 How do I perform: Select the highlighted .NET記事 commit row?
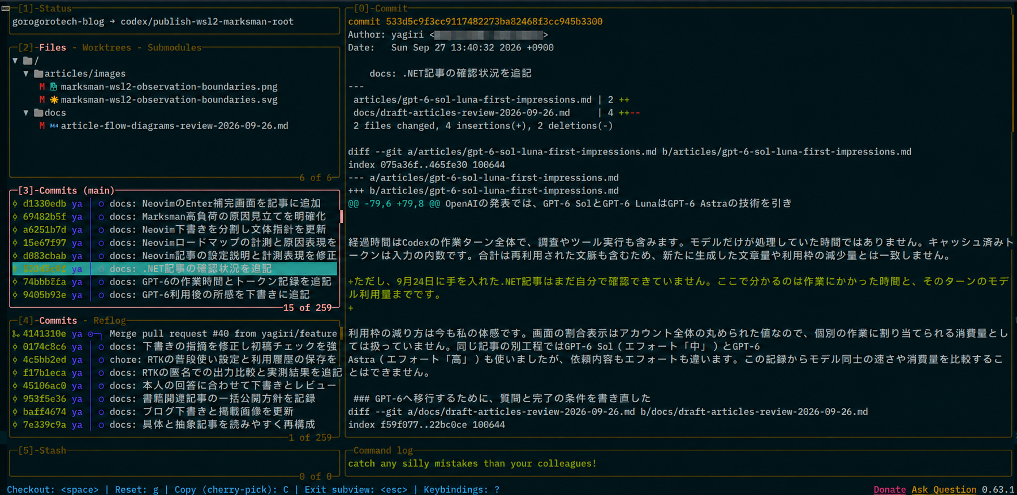[175, 269]
